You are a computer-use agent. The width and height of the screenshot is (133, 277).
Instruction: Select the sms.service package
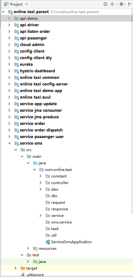pyautogui.click(x=62, y=222)
